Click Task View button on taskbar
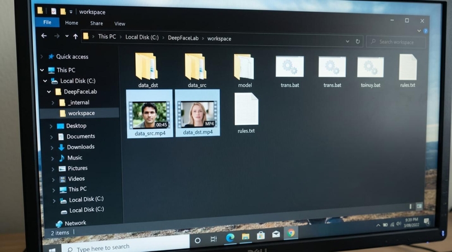The image size is (452, 252). [214, 239]
